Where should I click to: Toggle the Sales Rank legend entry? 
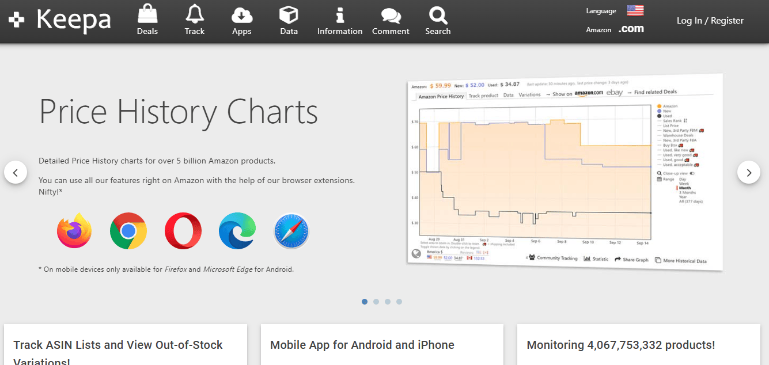tap(672, 121)
